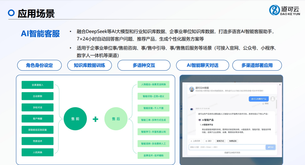Click the chat window vertical scrollbar
Screen dimensions: 305x165
click(276, 105)
